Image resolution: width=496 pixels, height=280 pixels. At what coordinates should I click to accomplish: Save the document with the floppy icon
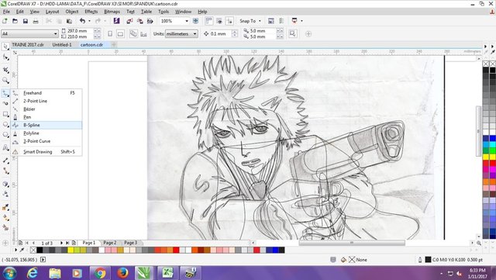coord(26,21)
